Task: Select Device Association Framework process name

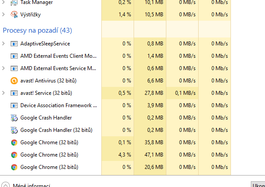Action: pos(59,105)
